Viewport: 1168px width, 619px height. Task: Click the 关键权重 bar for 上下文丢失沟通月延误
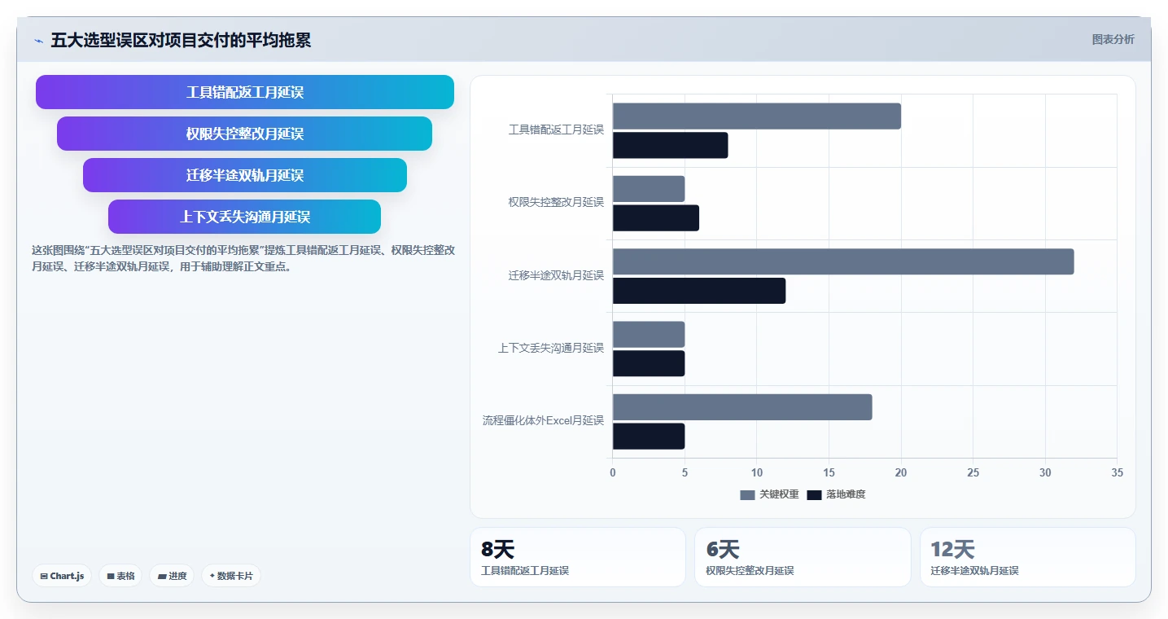click(649, 335)
